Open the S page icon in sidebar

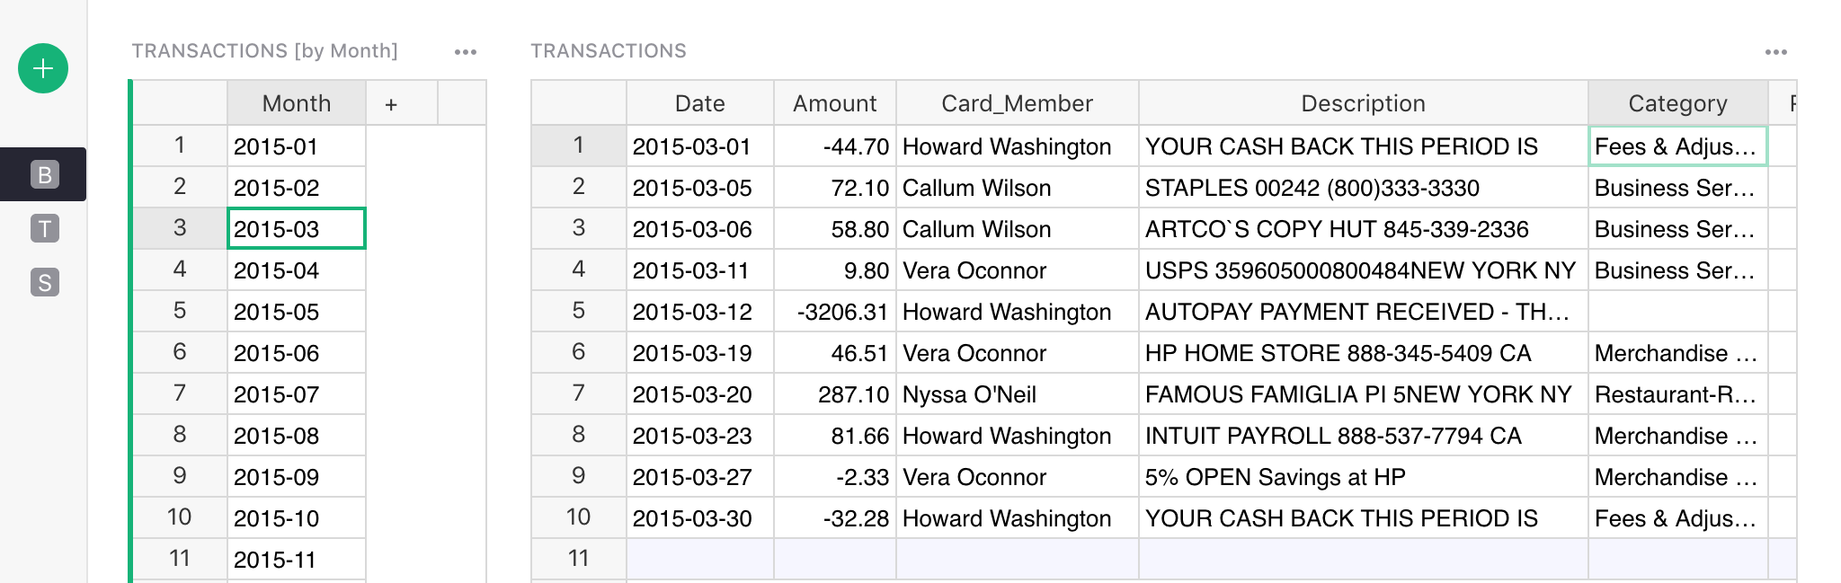coord(44,282)
